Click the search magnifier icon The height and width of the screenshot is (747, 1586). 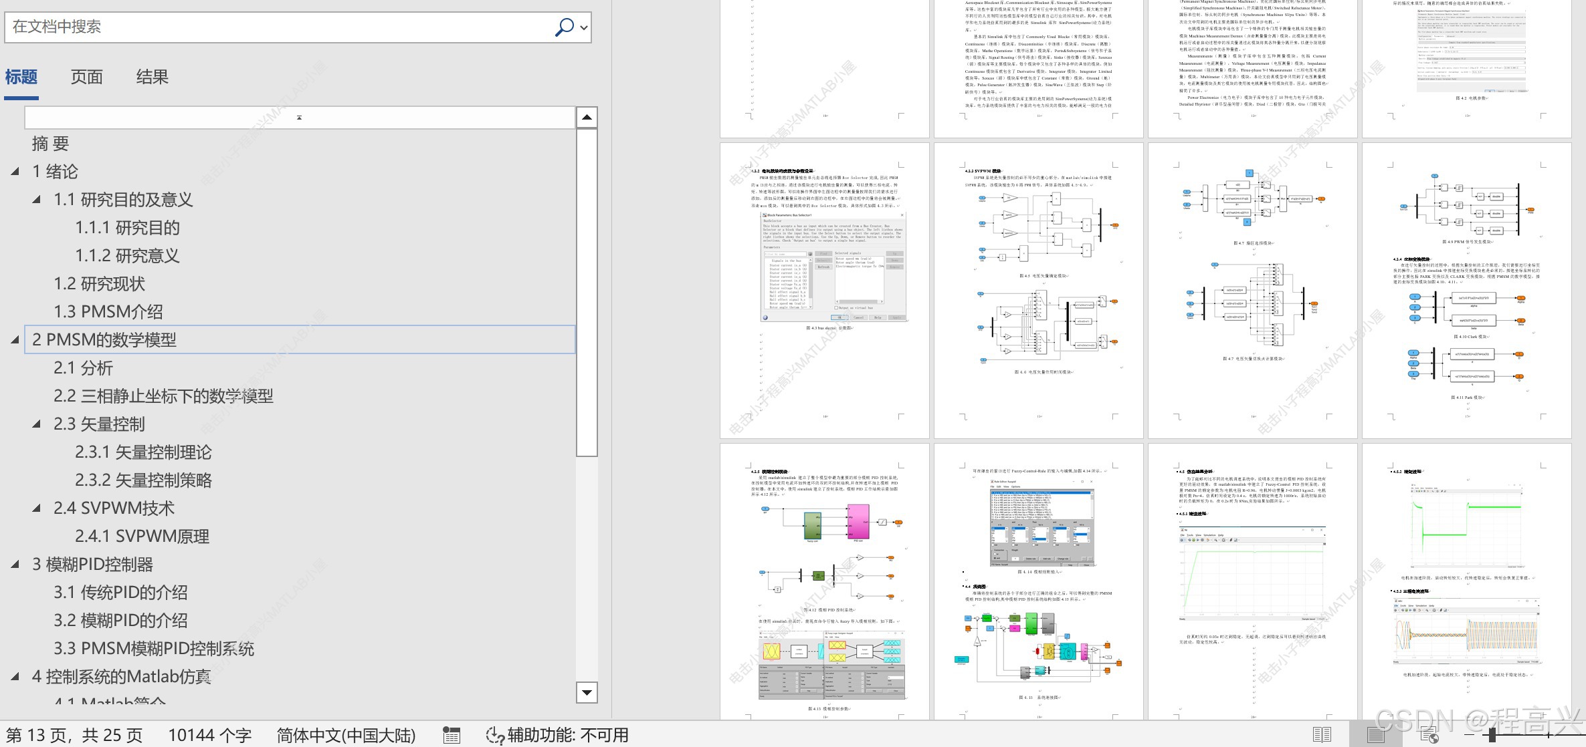tap(564, 27)
